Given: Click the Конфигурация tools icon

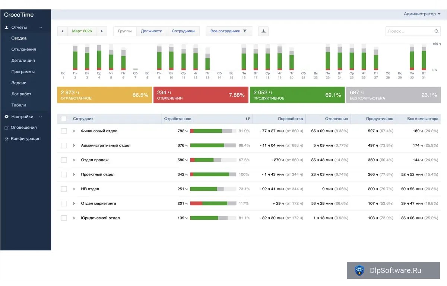Looking at the screenshot, I should pyautogui.click(x=6, y=139).
